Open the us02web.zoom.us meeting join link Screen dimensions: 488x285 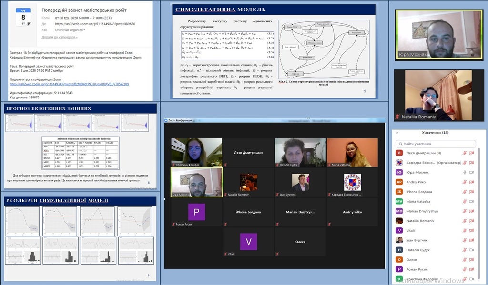point(69,84)
